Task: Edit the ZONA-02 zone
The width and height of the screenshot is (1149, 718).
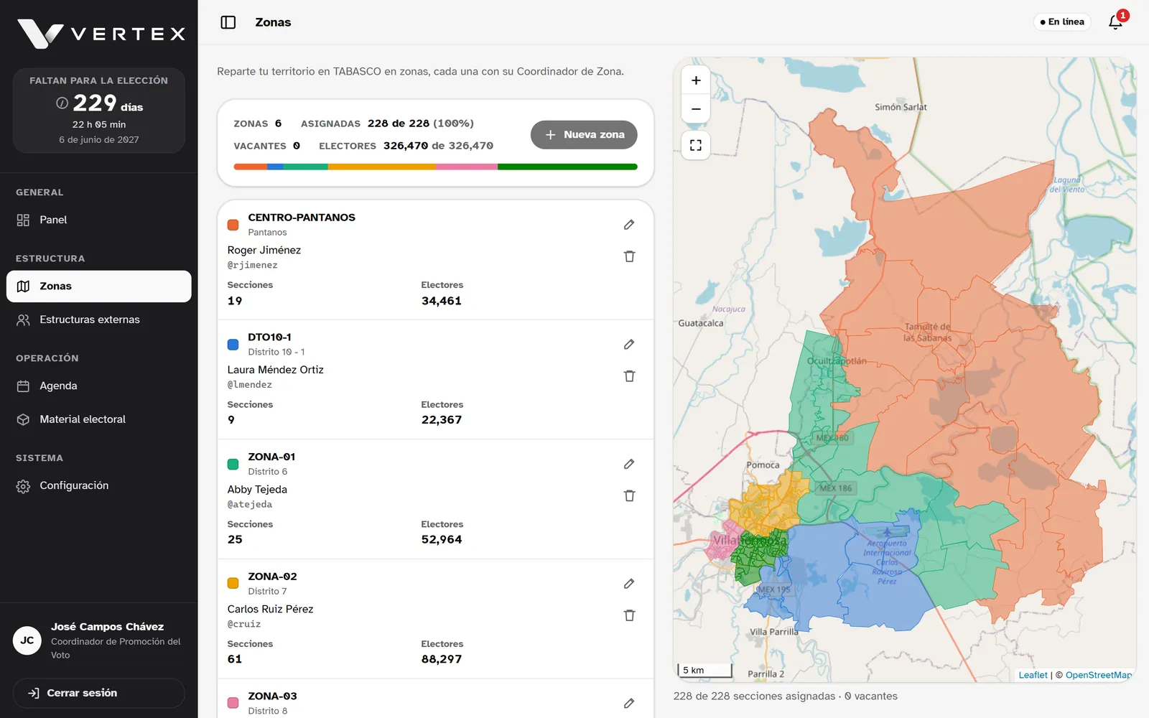Action: click(629, 584)
